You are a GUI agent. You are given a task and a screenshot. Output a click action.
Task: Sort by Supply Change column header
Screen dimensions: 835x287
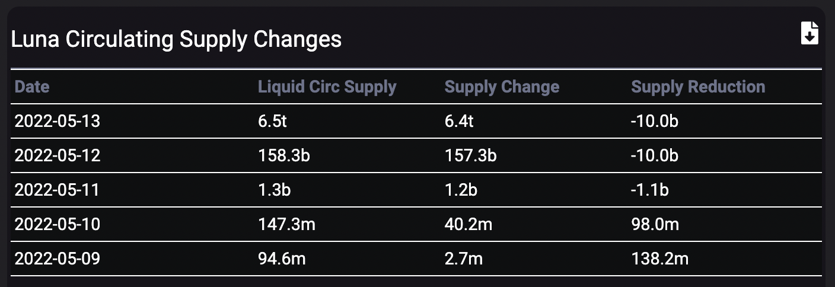point(502,87)
